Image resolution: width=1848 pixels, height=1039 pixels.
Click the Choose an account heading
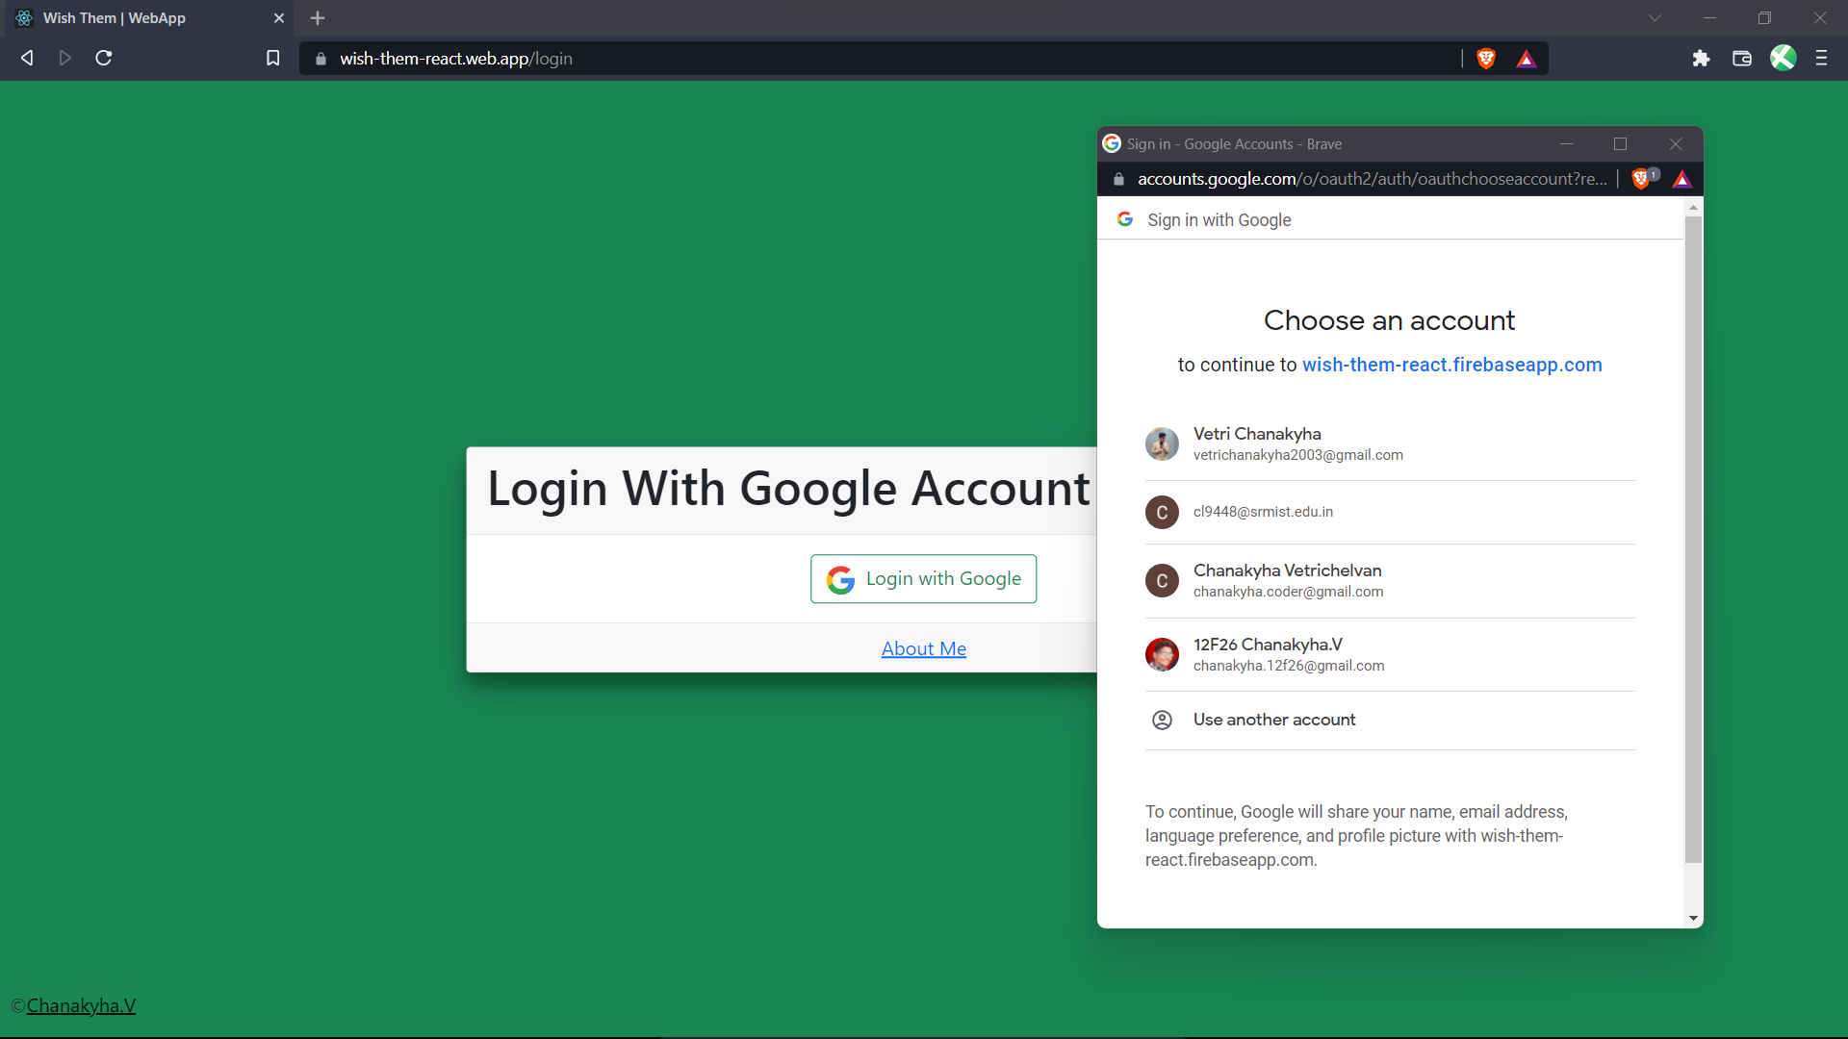pyautogui.click(x=1389, y=320)
